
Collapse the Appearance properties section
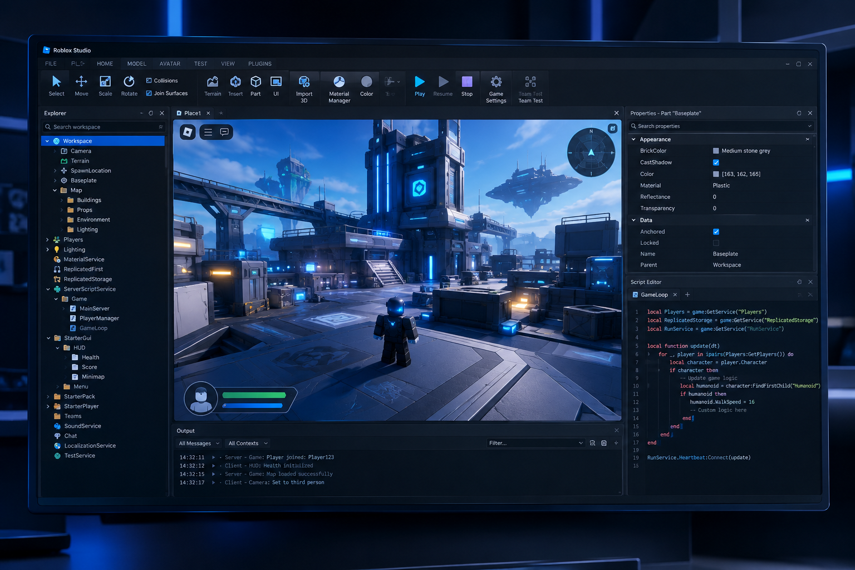click(633, 139)
